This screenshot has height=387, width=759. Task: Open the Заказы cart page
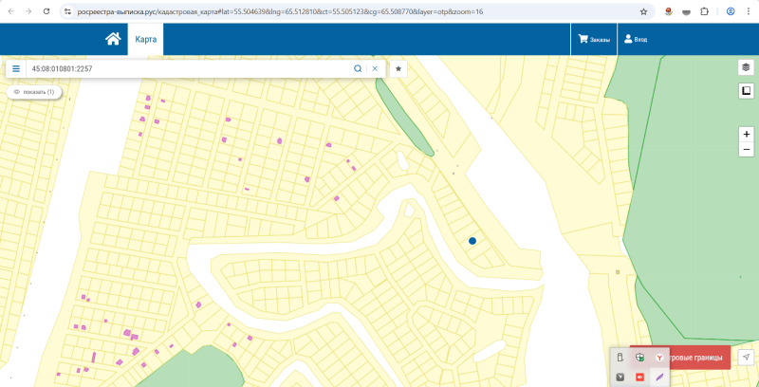(594, 40)
